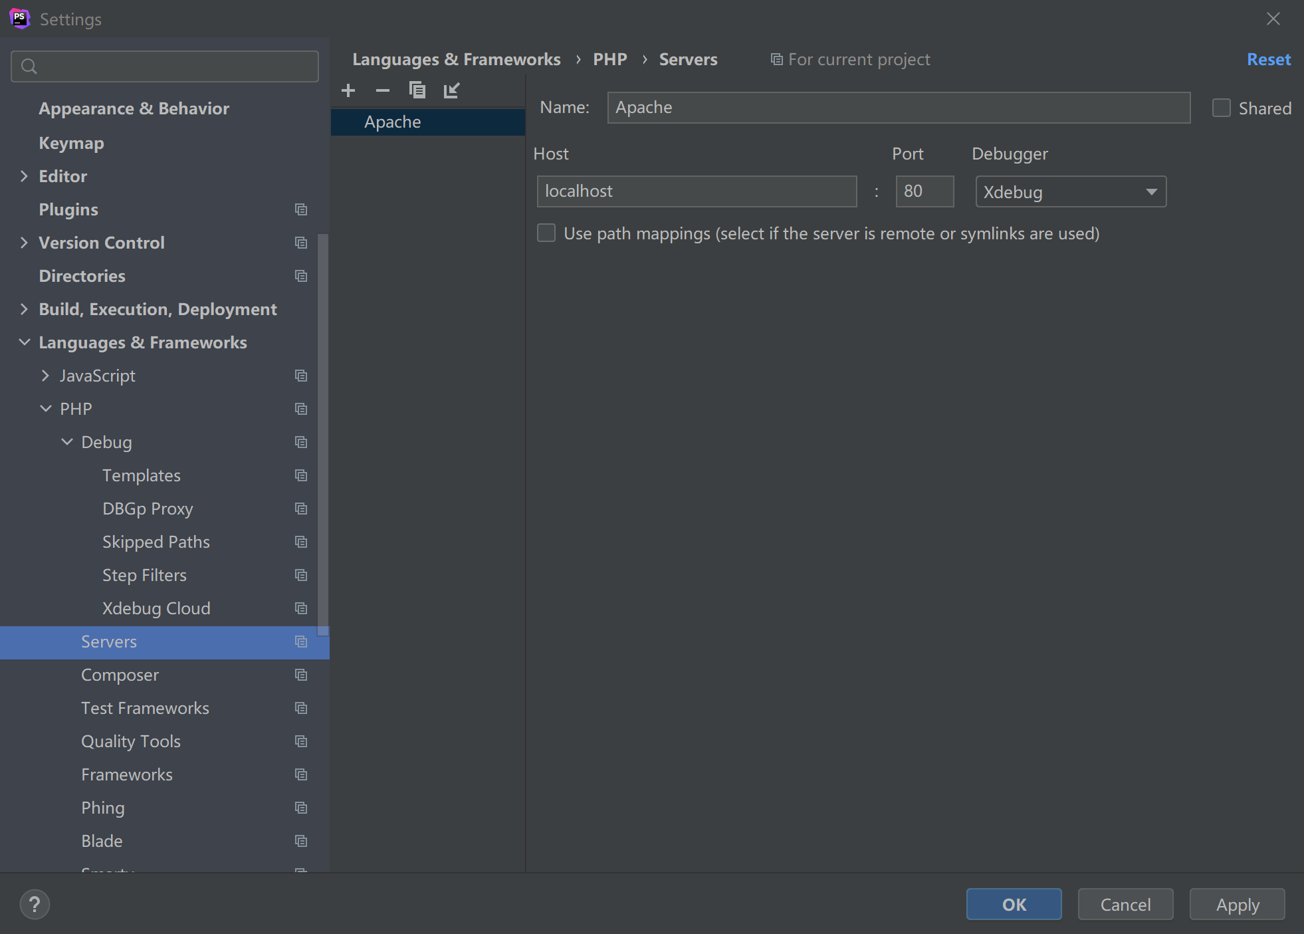The width and height of the screenshot is (1304, 934).
Task: Expand the JavaScript tree node
Action: pos(45,376)
